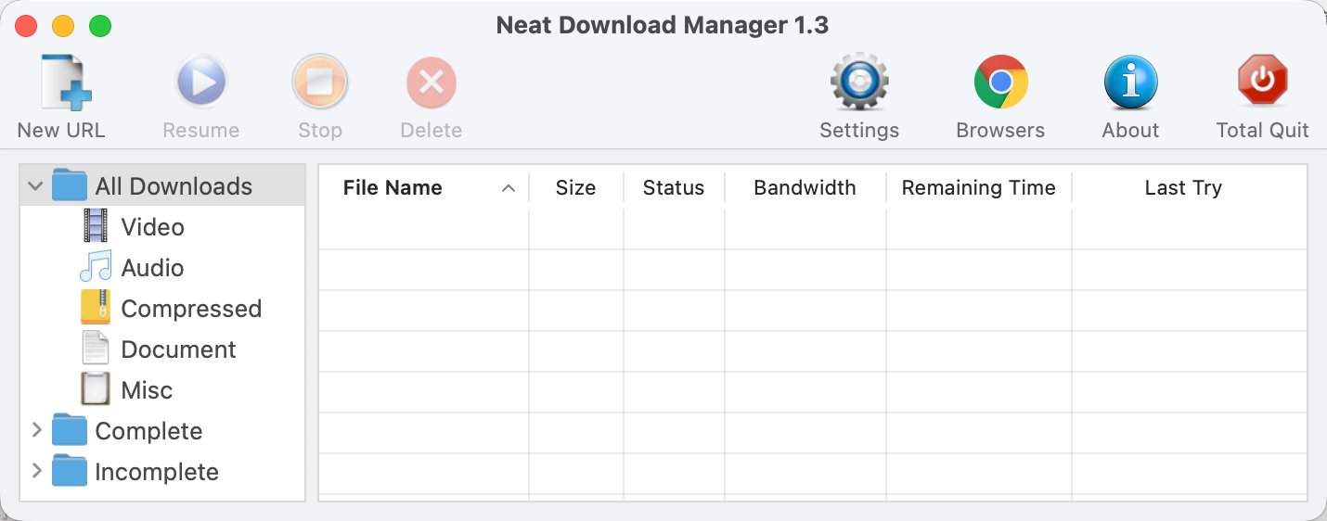The image size is (1327, 521).
Task: Click the Total Quit power icon
Action: [x=1262, y=82]
